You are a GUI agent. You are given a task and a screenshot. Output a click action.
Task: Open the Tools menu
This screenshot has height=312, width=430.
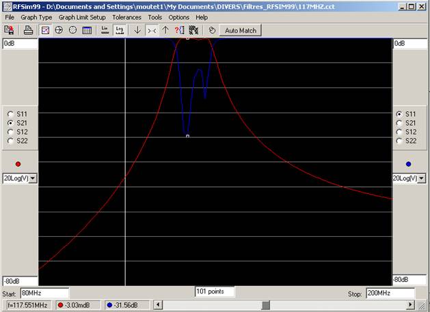[x=155, y=17]
